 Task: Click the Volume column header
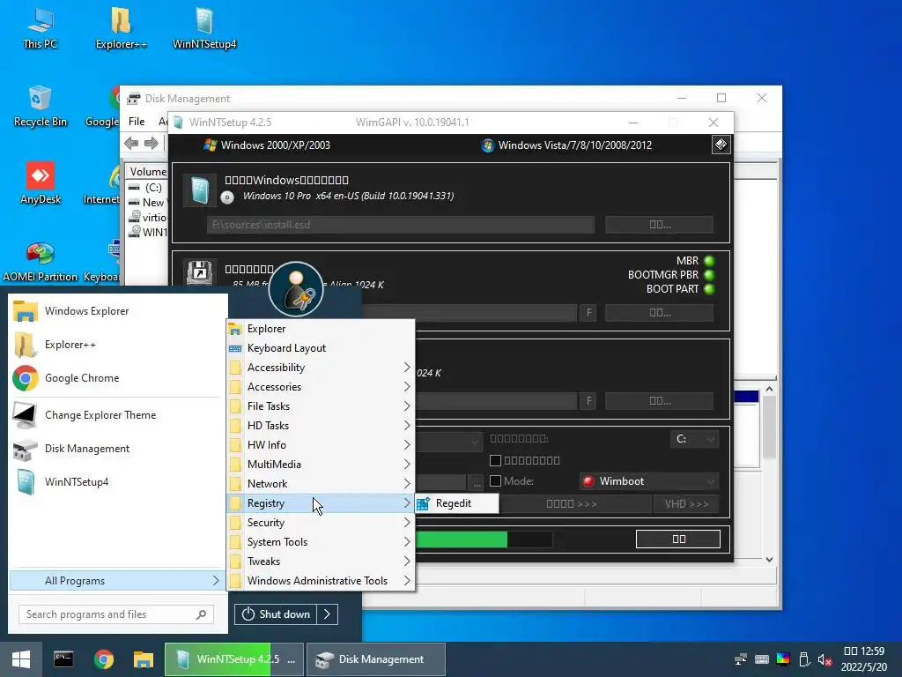coord(147,172)
